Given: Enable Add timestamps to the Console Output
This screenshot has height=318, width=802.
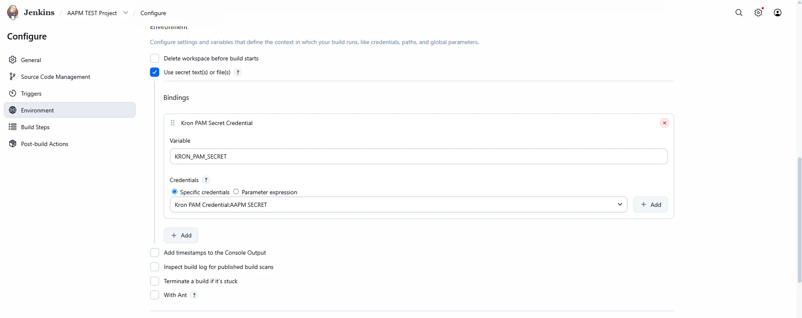Looking at the screenshot, I should coord(155,253).
